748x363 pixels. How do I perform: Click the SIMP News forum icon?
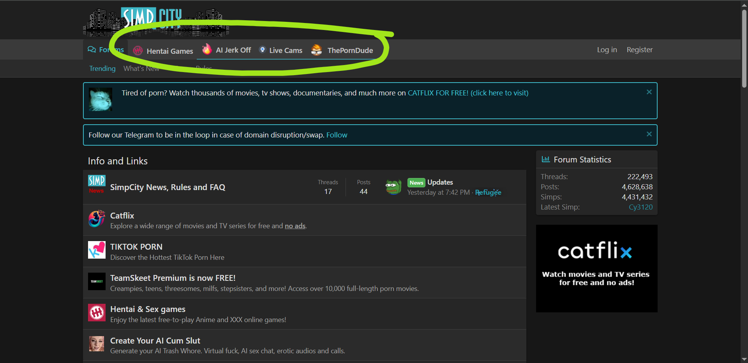pyautogui.click(x=97, y=184)
